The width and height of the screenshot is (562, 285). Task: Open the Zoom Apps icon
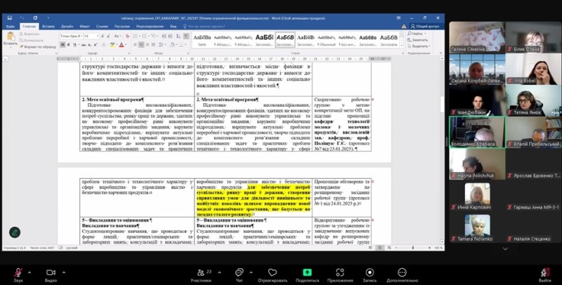pos(340,272)
